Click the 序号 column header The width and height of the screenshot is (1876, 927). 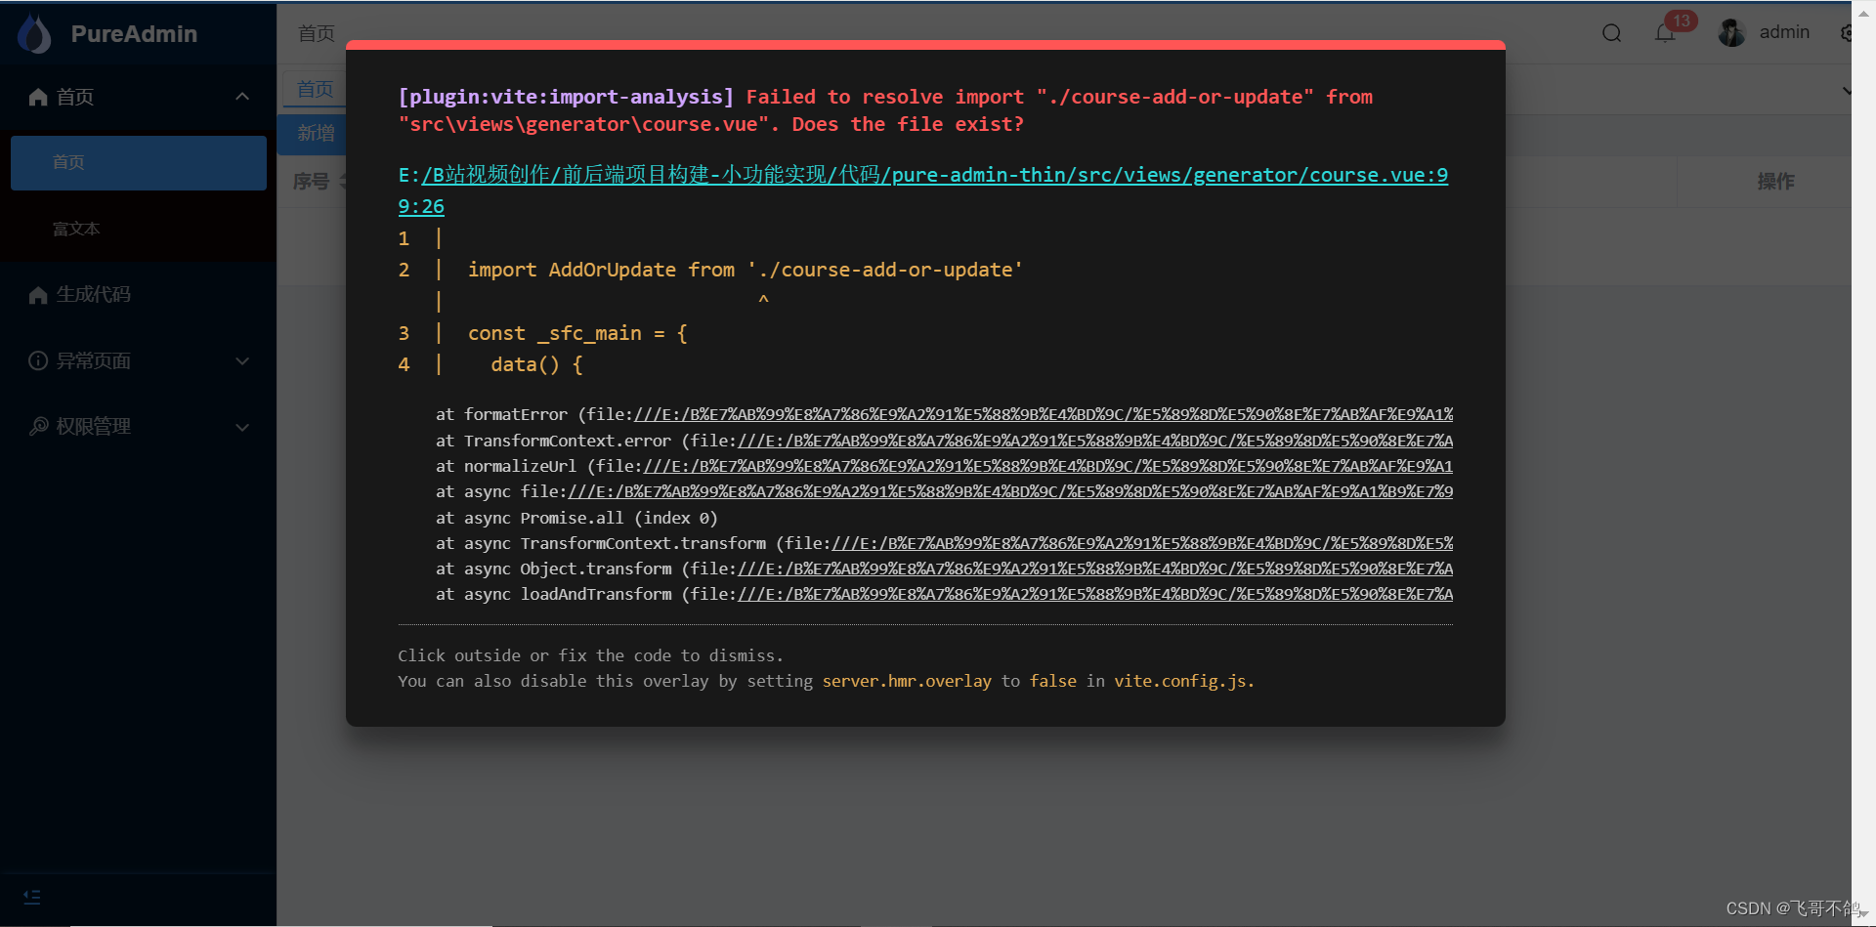pos(311,182)
